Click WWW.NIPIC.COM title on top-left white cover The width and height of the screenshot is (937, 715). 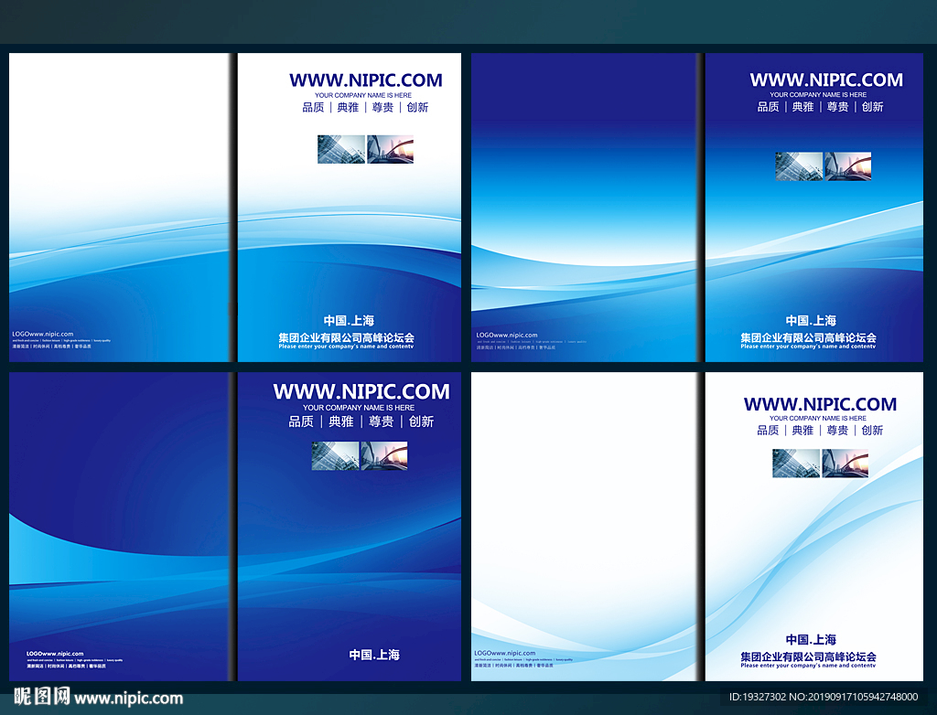coord(366,80)
